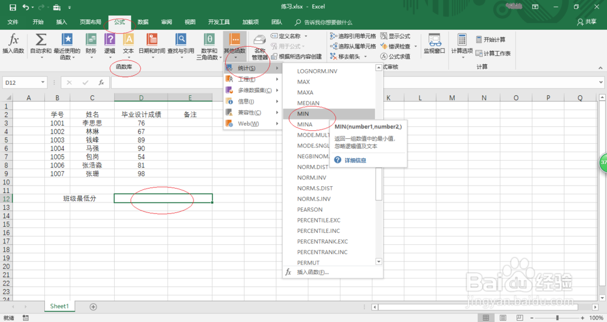
Task: Open the Financial functions icon
Action: point(91,40)
